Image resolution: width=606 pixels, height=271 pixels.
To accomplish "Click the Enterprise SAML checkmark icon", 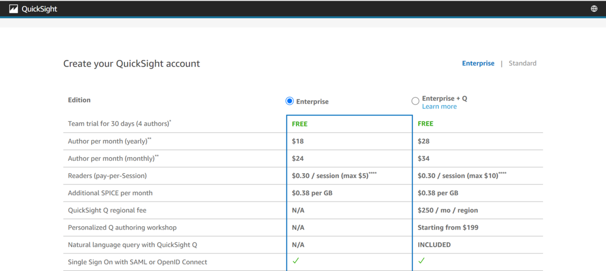I will tap(296, 261).
